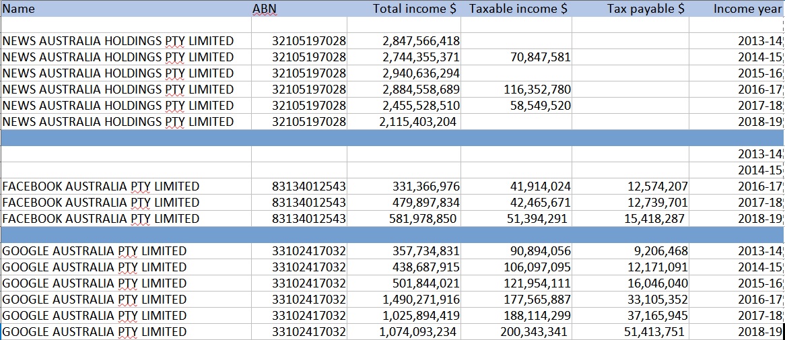Select Facebook taxable income 42,465,671
Viewport: 785px width, 340px height.
click(516, 202)
